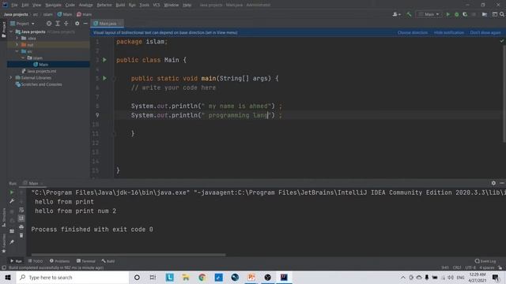Toggle the Project side tool window stripe
This screenshot has height=284, width=506.
[x=3, y=29]
